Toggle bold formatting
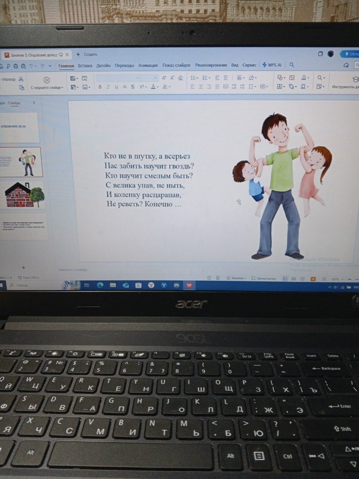This screenshot has width=359, height=479. [100, 87]
